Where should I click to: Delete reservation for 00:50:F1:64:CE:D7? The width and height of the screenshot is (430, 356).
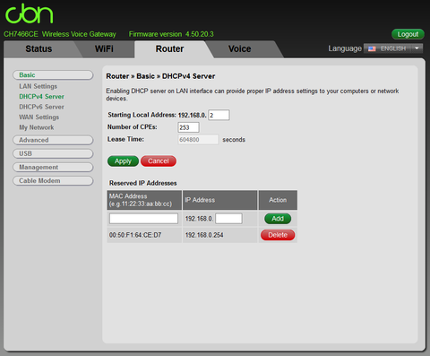pyautogui.click(x=278, y=235)
